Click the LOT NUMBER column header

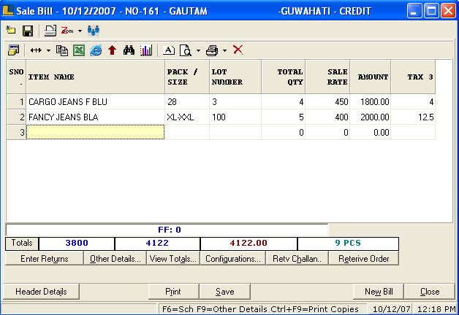(x=235, y=77)
